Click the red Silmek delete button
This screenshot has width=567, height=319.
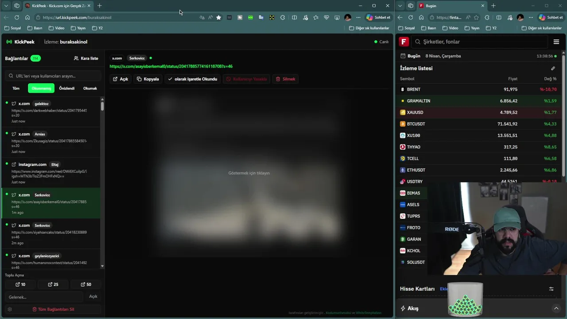285,79
